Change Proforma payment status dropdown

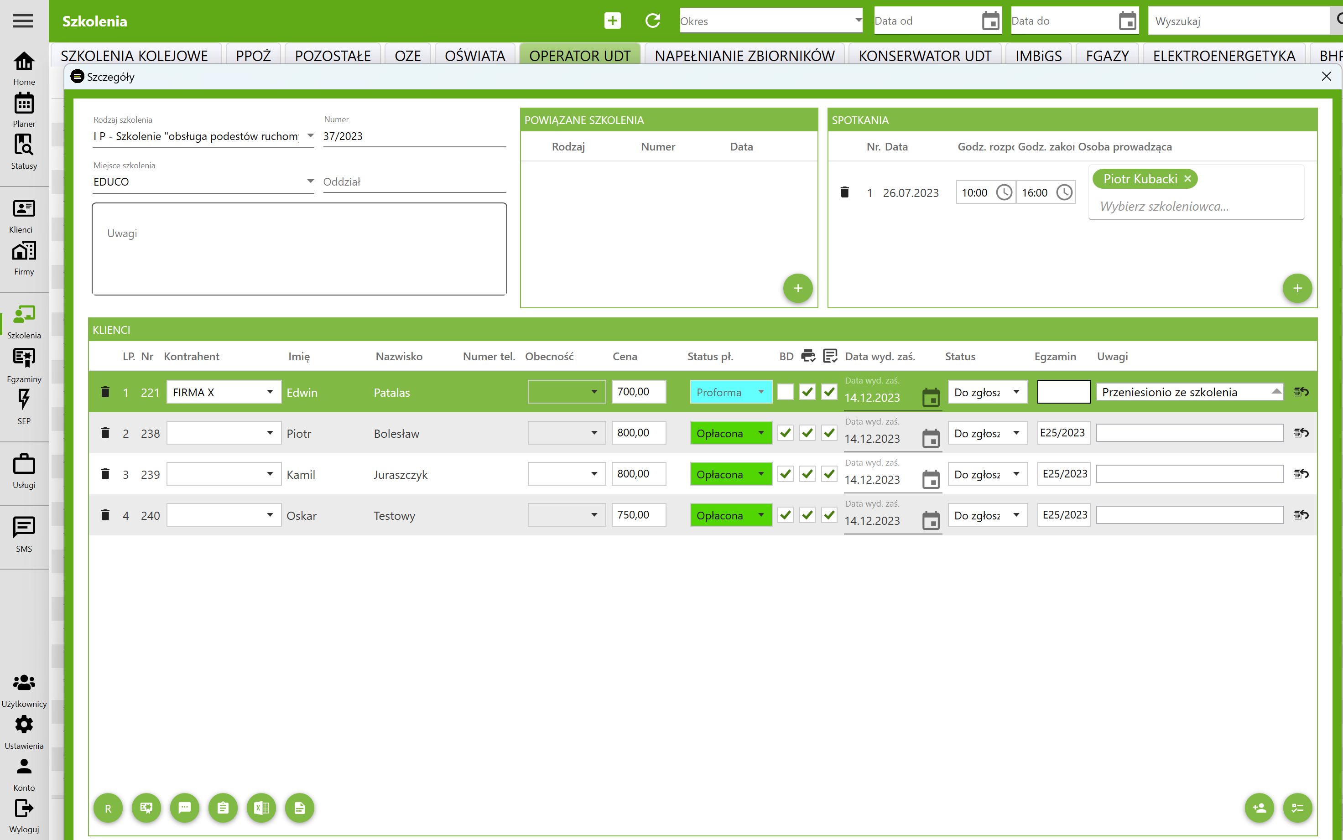coord(731,392)
